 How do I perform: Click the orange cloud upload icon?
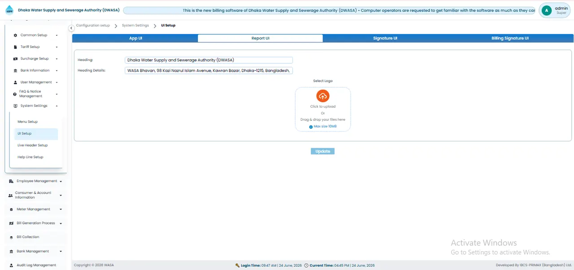pos(323,96)
